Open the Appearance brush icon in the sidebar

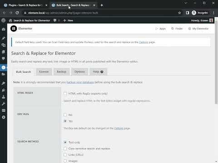(x=4, y=83)
